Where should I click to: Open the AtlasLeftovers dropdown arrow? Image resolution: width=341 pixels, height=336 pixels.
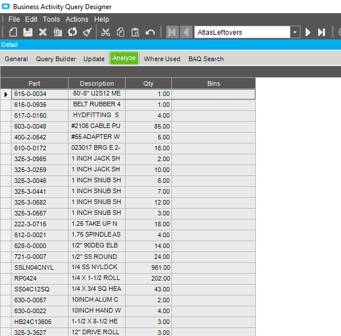[295, 33]
